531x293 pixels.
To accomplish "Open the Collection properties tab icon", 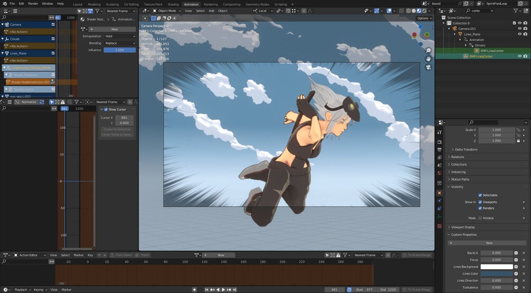I will coord(440,183).
